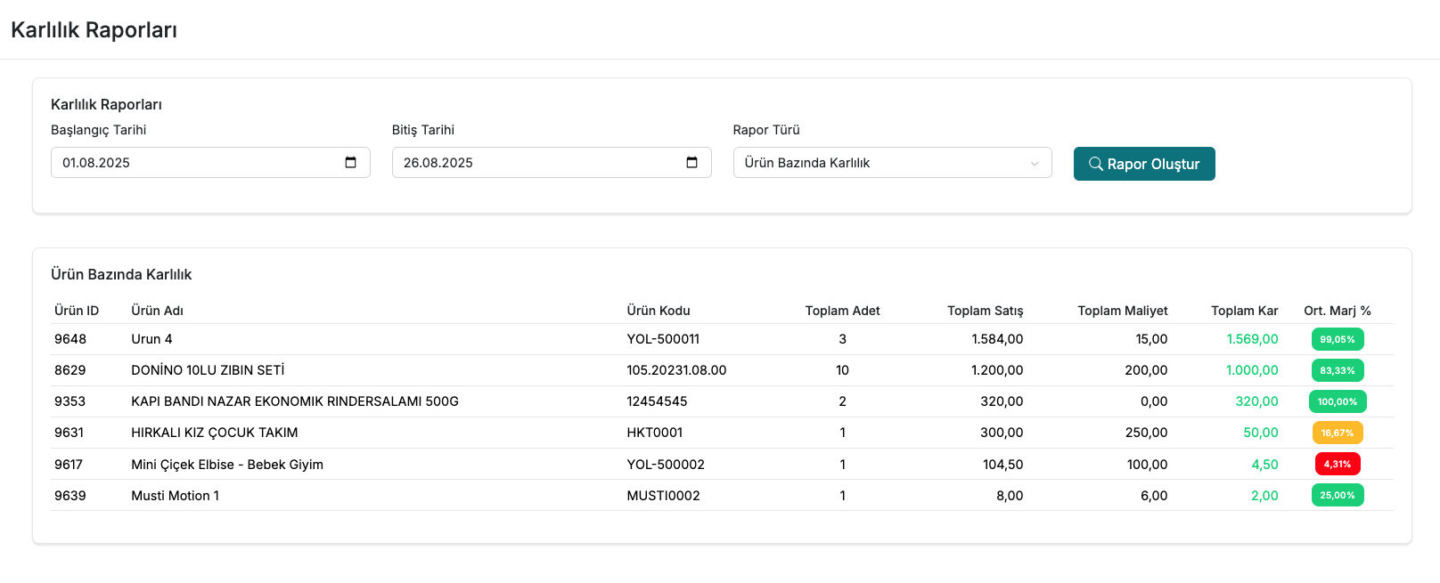Click product code HKT0001
The width and height of the screenshot is (1440, 583).
click(x=654, y=433)
